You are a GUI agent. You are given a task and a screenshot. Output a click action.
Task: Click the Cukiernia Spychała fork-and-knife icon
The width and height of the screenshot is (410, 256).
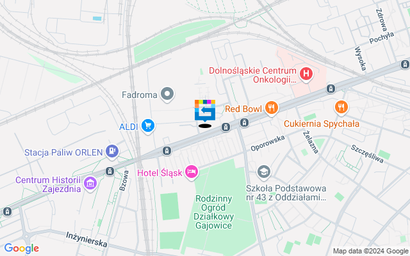tap(341, 108)
